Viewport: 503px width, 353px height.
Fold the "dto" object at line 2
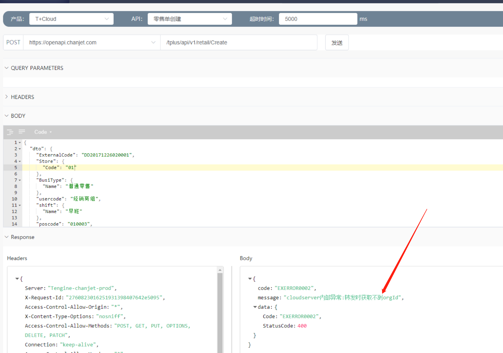[20, 149]
